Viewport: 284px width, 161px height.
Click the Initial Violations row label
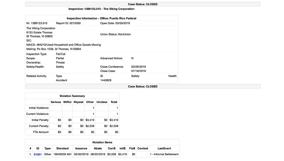(39, 108)
